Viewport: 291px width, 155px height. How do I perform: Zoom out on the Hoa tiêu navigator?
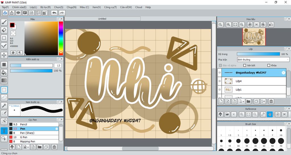tap(242, 24)
